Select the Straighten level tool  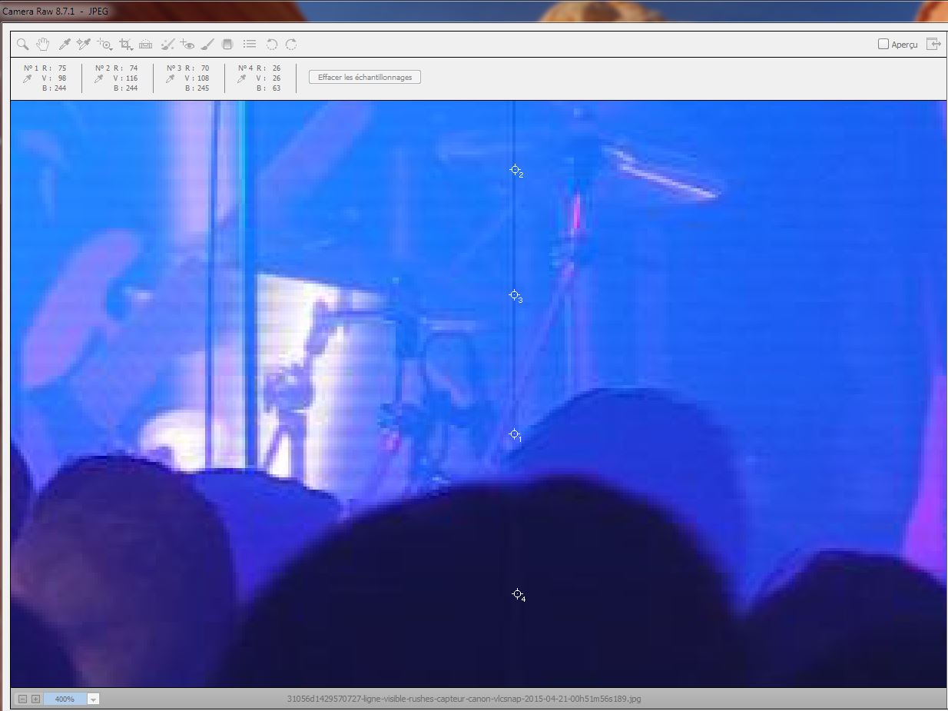(x=146, y=45)
